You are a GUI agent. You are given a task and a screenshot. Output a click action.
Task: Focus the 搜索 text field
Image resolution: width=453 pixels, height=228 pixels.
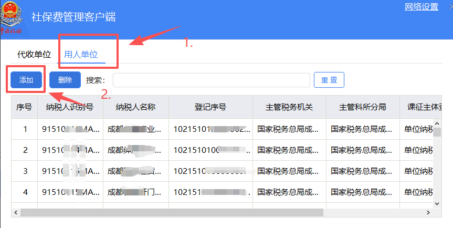pos(211,80)
